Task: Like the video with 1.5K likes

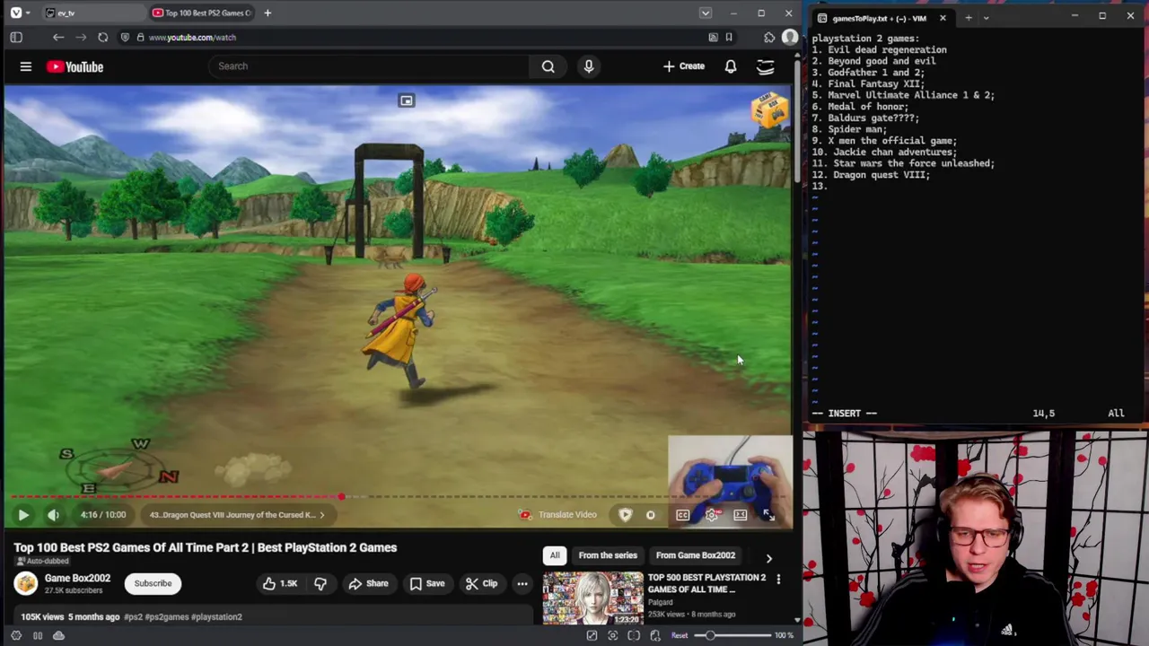Action: tap(280, 583)
